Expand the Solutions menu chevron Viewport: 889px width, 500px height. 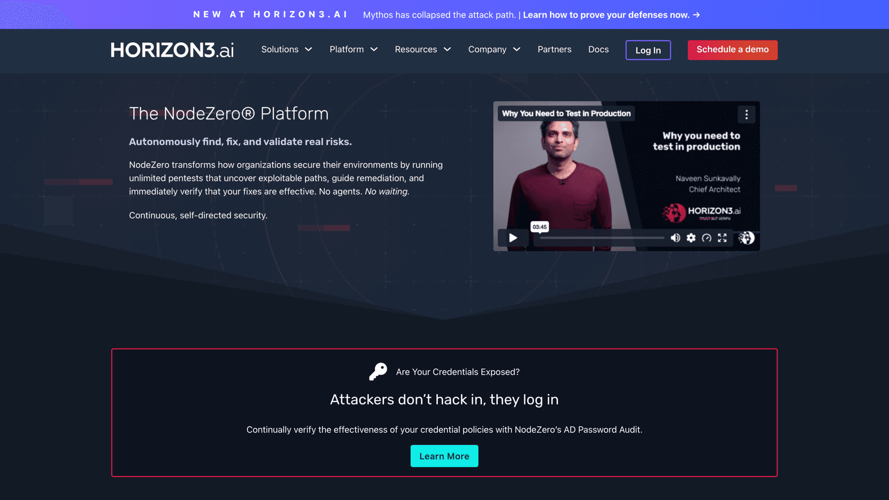(x=308, y=49)
